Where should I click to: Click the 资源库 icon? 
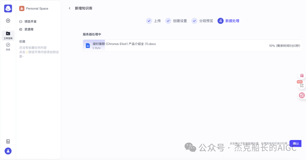(21, 29)
